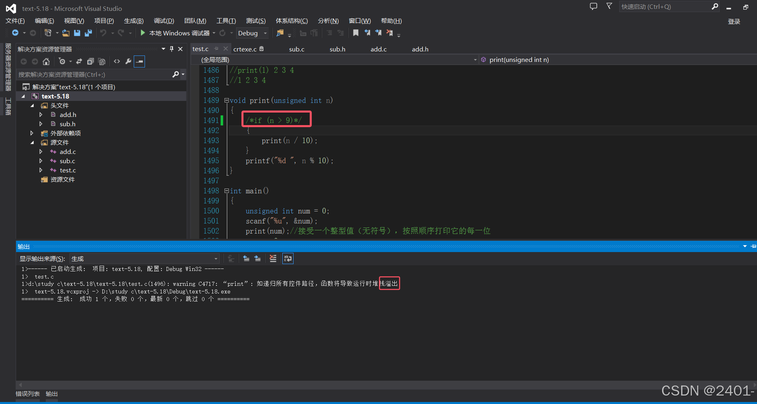Go to next bookmark icon
This screenshot has width=757, height=404.
[378, 33]
